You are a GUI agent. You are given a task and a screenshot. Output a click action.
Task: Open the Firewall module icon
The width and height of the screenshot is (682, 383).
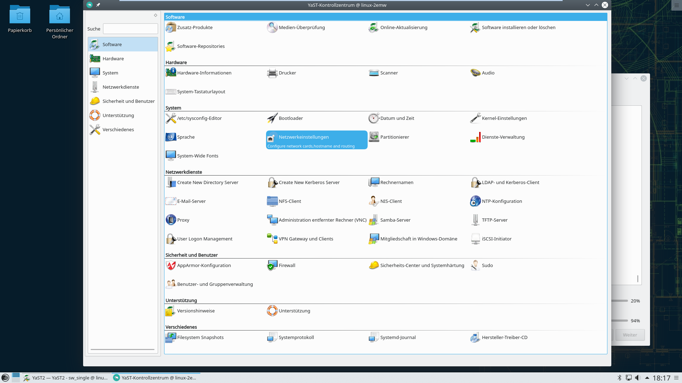pos(272,265)
